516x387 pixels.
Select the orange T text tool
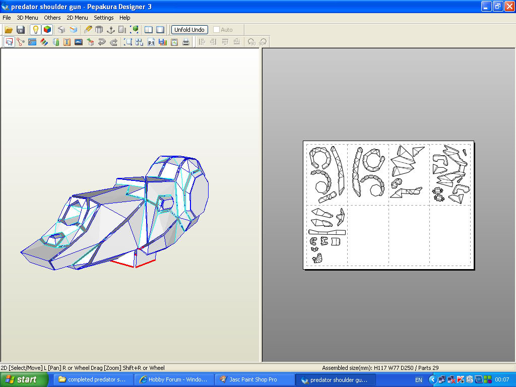click(x=67, y=42)
